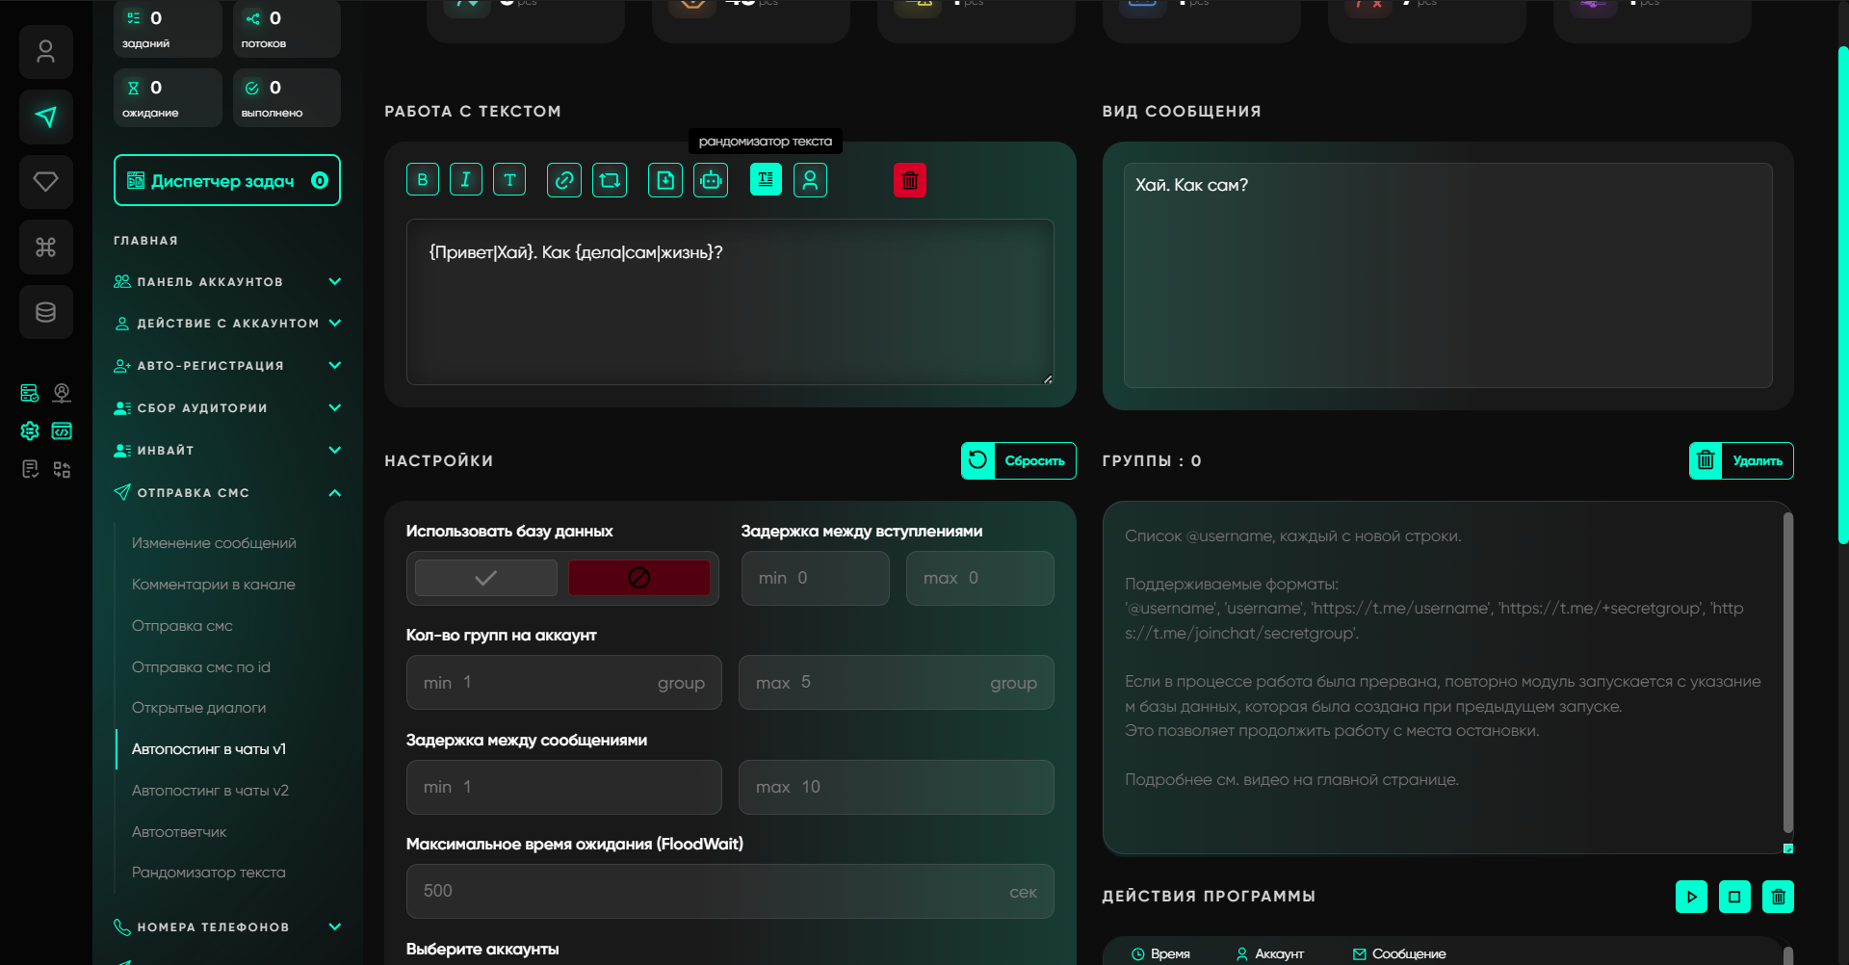The height and width of the screenshot is (965, 1849).
Task: Click the Сбросить settings button
Action: [x=1018, y=460]
